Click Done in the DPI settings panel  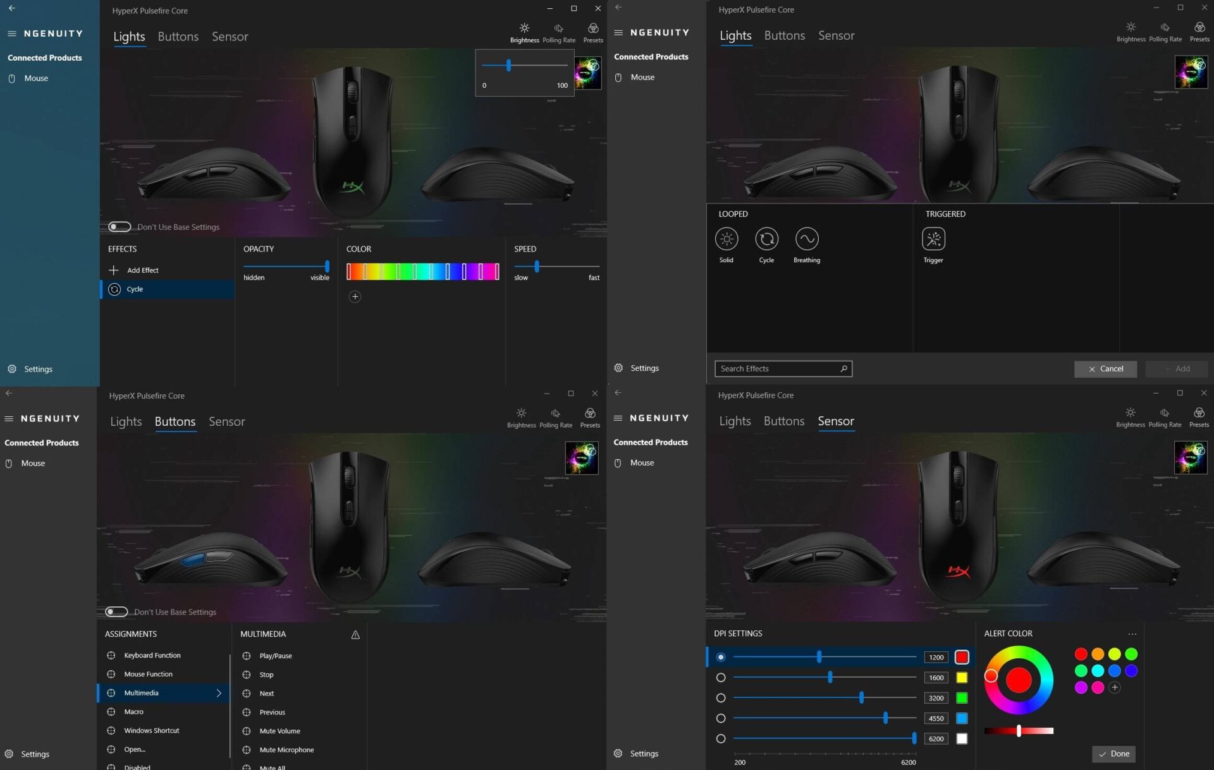pyautogui.click(x=1113, y=754)
